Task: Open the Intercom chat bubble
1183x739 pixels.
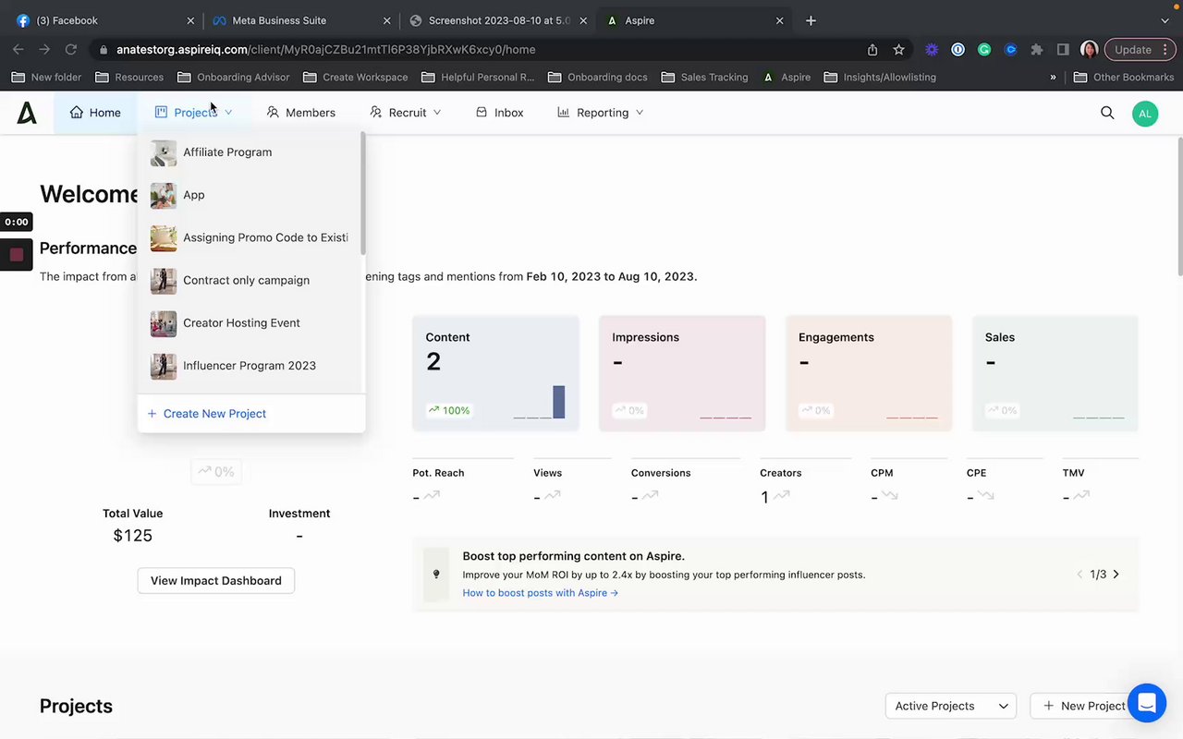Action: pyautogui.click(x=1146, y=704)
